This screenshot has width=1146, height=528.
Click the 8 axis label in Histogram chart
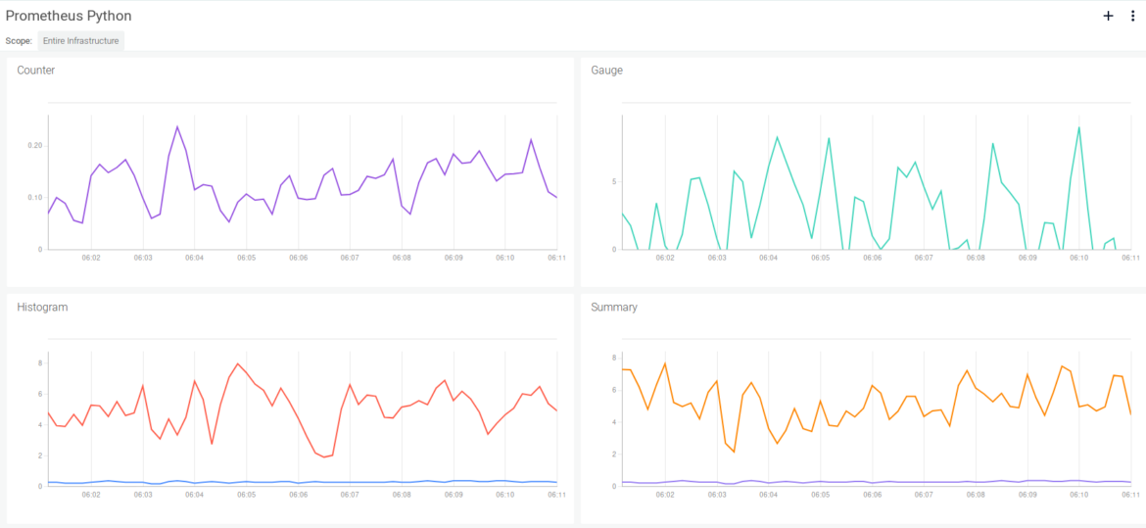tap(40, 362)
